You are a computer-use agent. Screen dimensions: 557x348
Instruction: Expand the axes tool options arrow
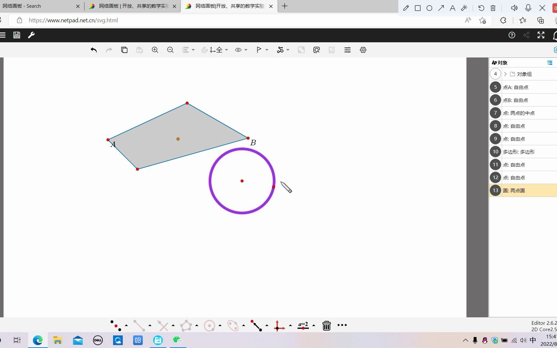[290, 325]
